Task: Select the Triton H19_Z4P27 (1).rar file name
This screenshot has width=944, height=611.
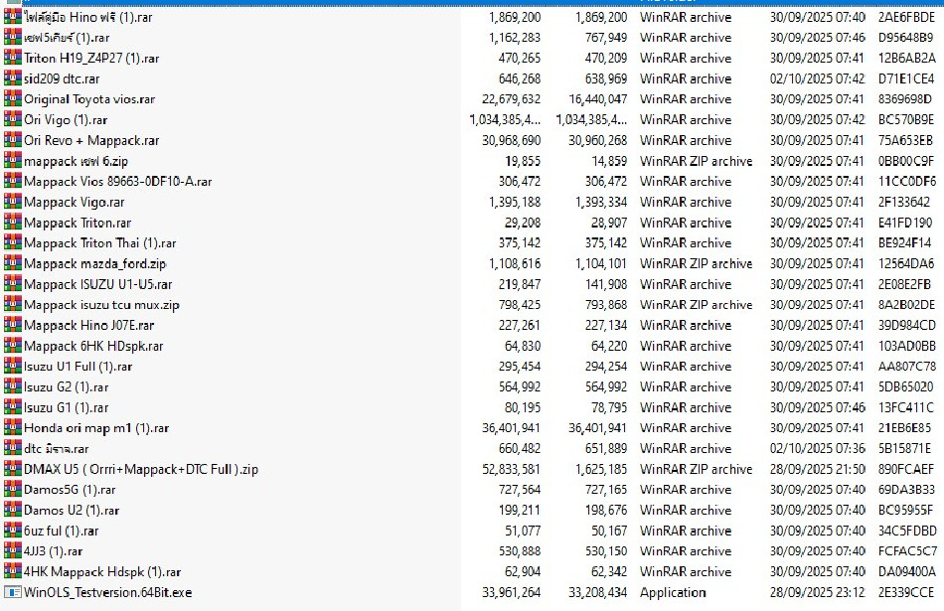Action: pyautogui.click(x=91, y=59)
